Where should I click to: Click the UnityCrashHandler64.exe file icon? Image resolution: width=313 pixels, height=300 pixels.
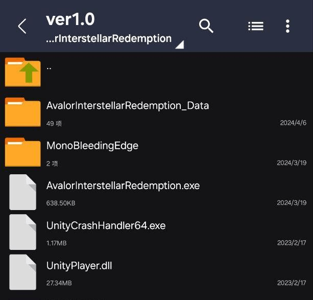(x=23, y=232)
